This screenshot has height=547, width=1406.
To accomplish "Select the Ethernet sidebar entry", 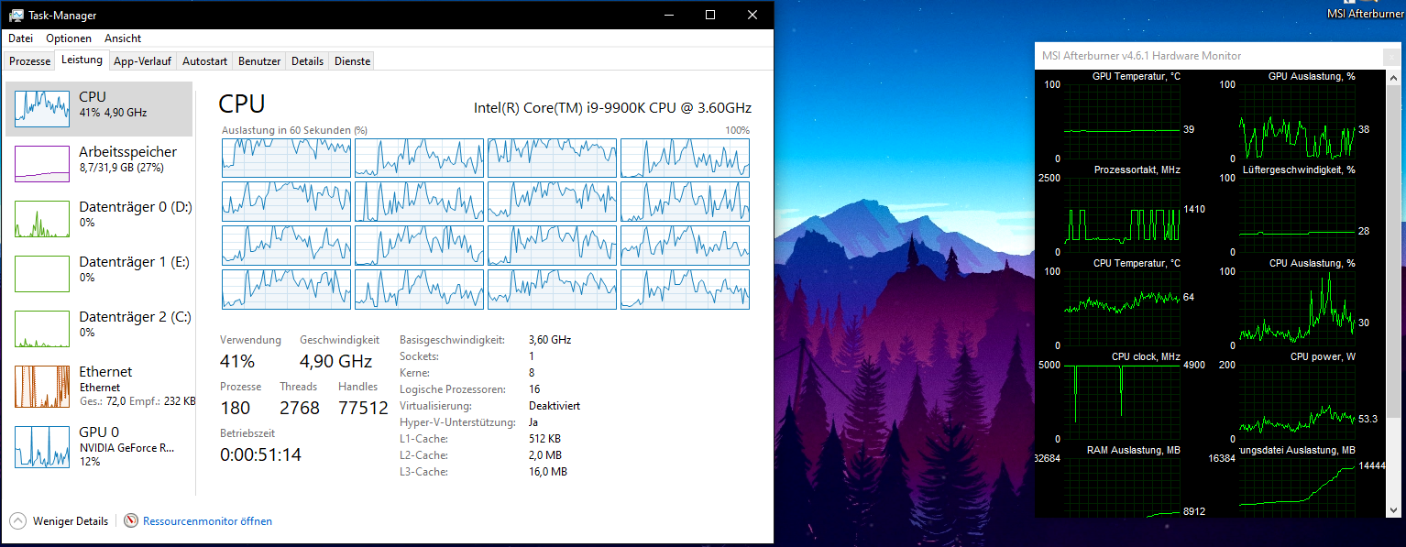I will (x=99, y=387).
